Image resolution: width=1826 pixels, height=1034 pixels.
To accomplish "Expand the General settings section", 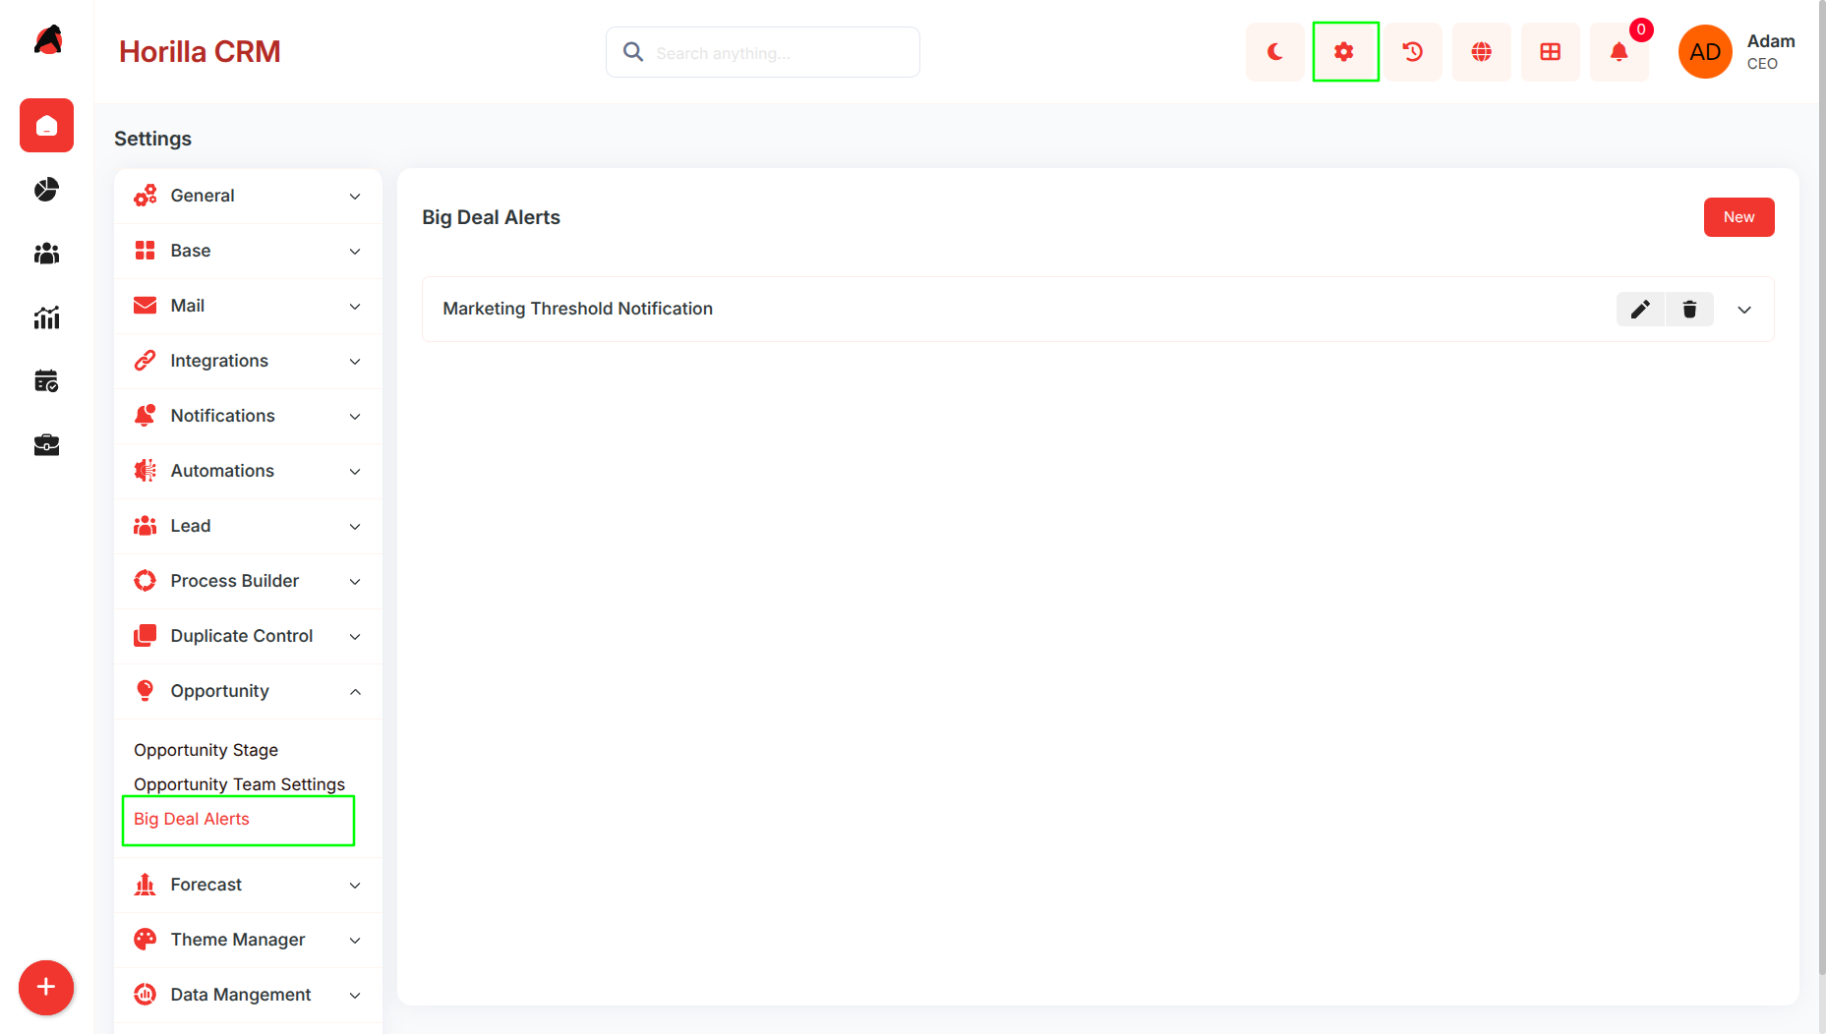I will tap(248, 196).
